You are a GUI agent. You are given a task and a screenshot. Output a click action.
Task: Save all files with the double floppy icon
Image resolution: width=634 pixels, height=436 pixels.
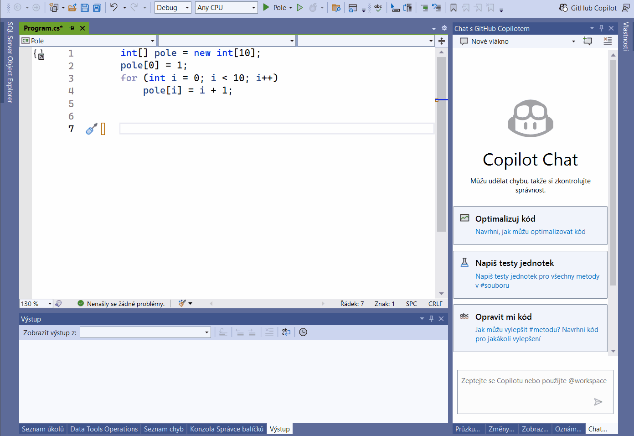97,8
